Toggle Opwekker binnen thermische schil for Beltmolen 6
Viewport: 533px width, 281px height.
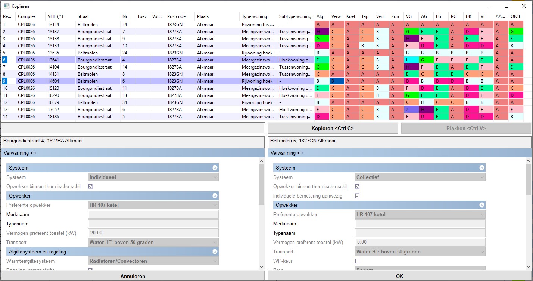click(357, 186)
